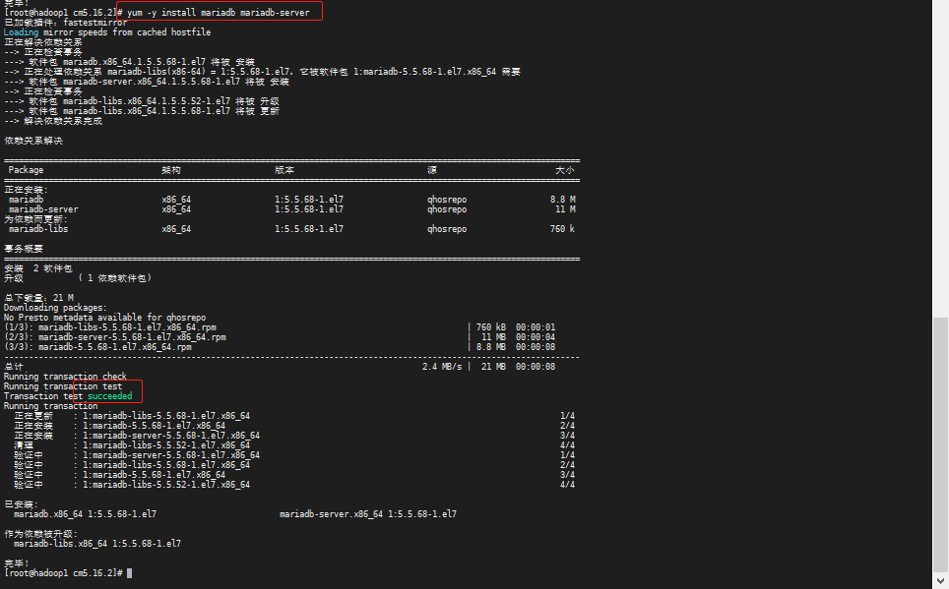949x589 pixels.
Task: Click the '00:00:01' download time
Action: (535, 327)
